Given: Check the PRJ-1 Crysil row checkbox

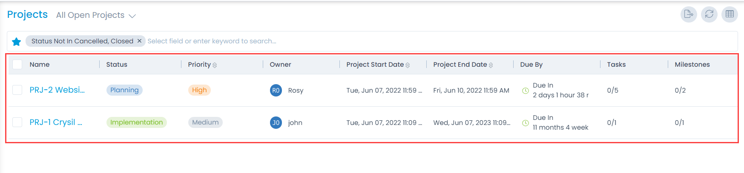Looking at the screenshot, I should pos(17,122).
